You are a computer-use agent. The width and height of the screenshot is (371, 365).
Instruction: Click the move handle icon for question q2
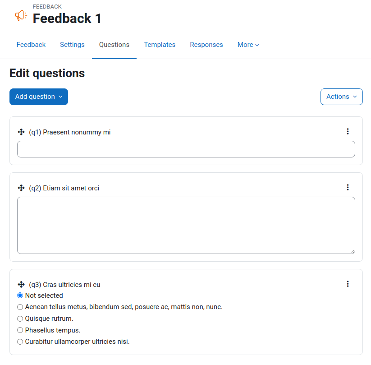click(21, 188)
